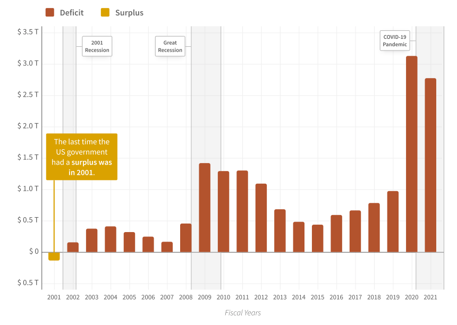Open the Great Recession annotation label
Screen dimensions: 457x325
click(170, 46)
